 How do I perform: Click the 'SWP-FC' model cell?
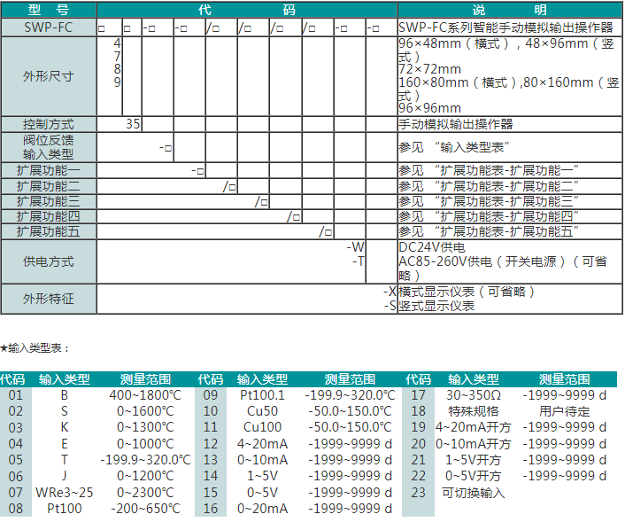[48, 27]
